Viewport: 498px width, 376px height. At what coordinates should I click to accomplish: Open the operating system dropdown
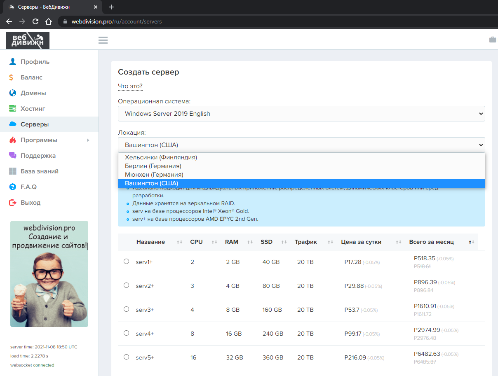(x=301, y=114)
